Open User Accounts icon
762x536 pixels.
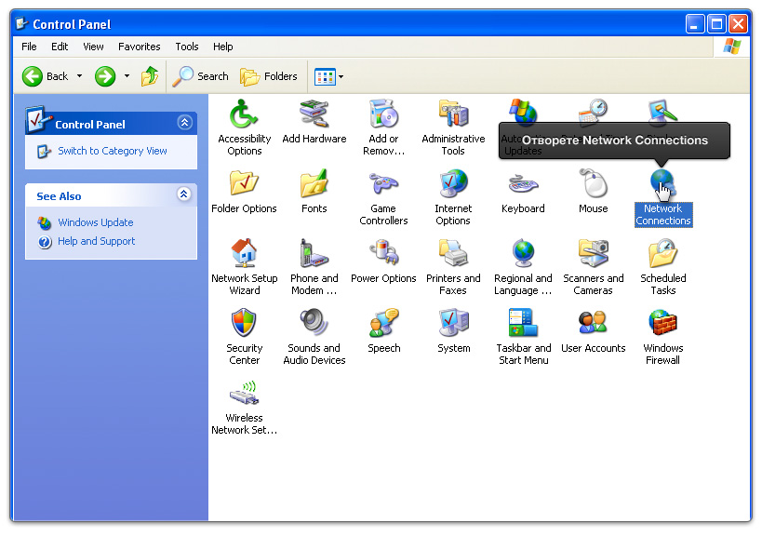click(593, 324)
